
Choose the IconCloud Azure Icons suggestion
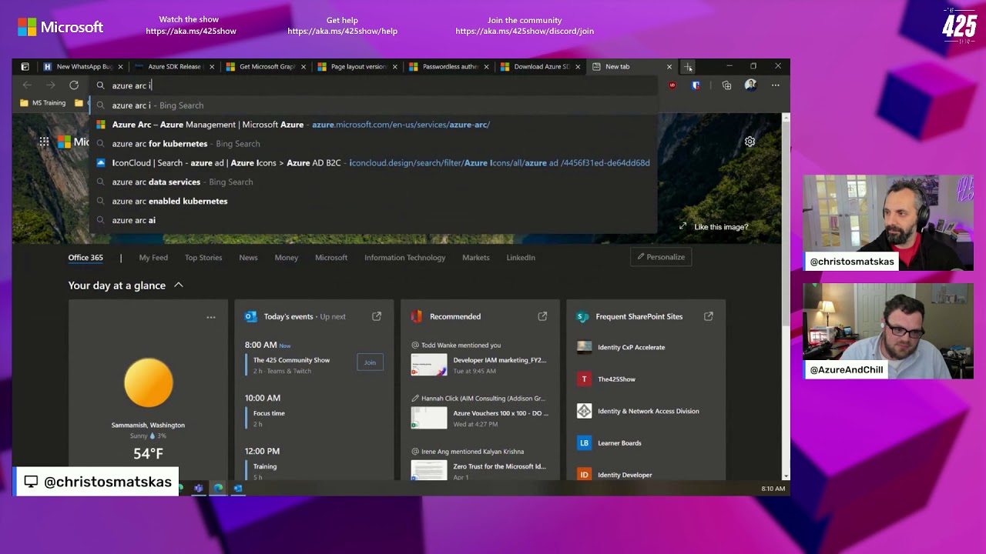374,163
